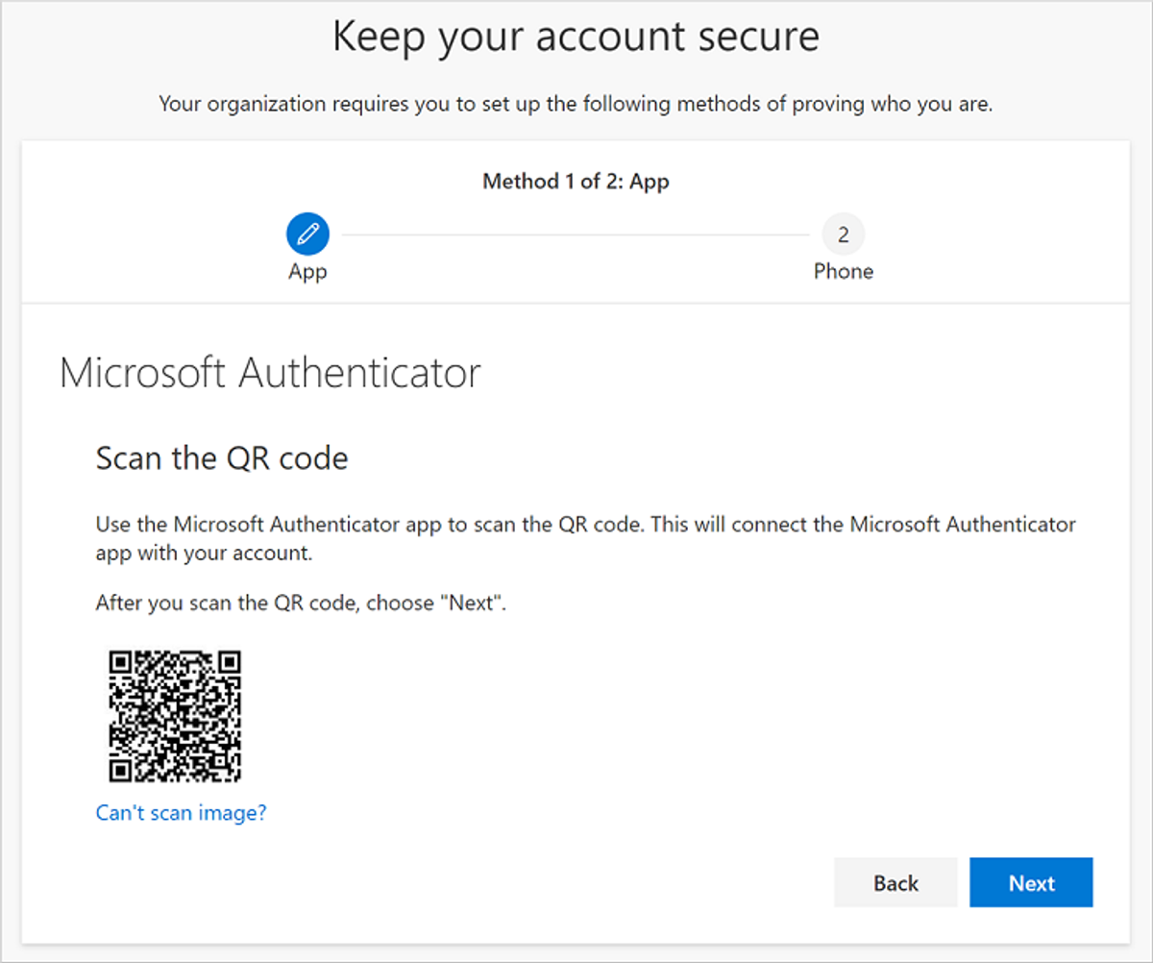Screen dimensions: 1153x963
Task: Click the "Method 1 of 2: App" text
Action: [x=576, y=182]
